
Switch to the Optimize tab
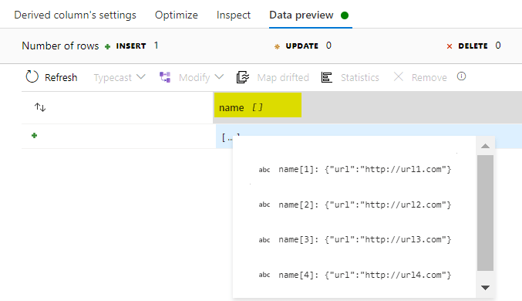(x=176, y=15)
